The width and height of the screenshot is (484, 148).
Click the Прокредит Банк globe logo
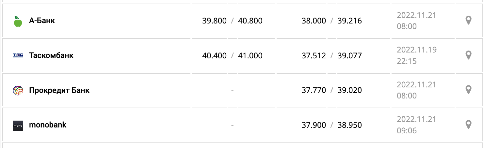[18, 90]
